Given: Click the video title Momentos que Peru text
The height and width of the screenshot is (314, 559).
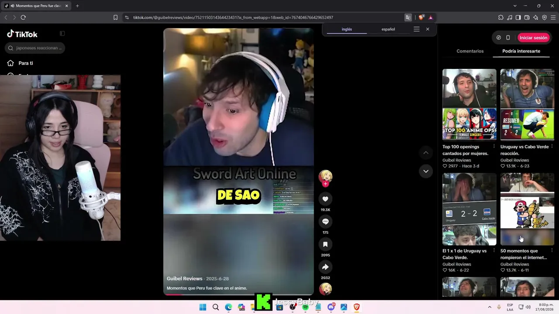Looking at the screenshot, I should [x=207, y=288].
